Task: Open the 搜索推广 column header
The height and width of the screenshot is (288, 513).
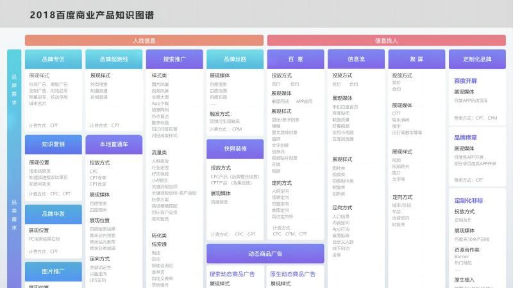Action: [x=174, y=59]
